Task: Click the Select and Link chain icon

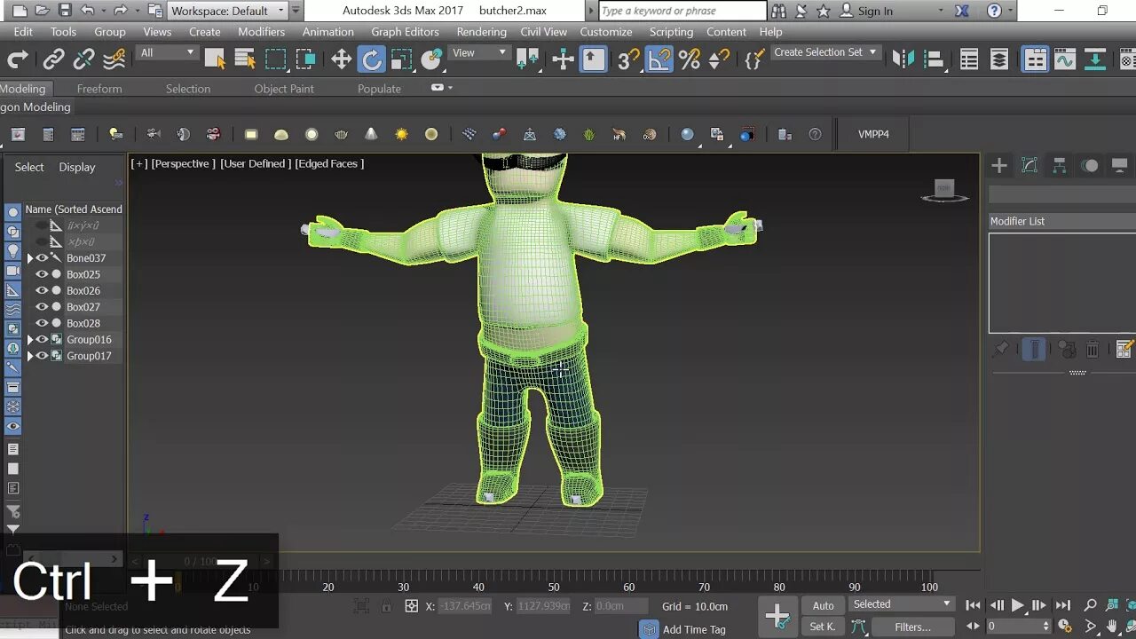Action: (x=53, y=59)
